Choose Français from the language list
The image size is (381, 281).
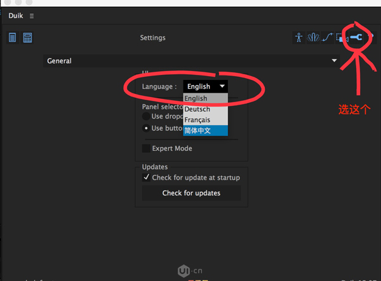click(205, 120)
